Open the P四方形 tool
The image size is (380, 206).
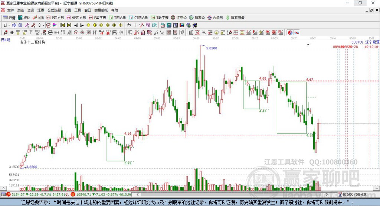(55, 18)
